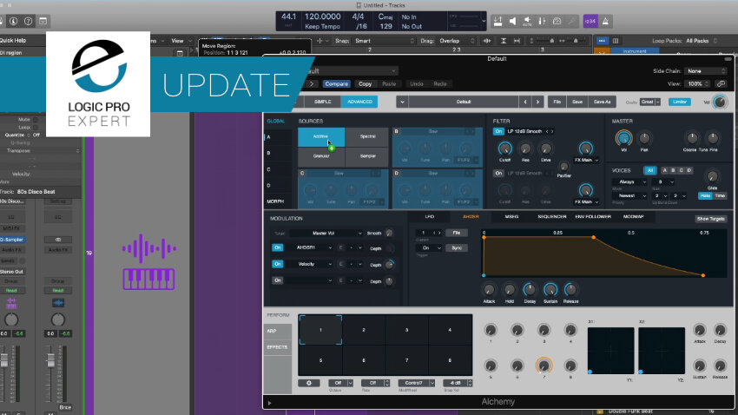Choose the Spectral source type
This screenshot has height=415, width=738.
367,136
